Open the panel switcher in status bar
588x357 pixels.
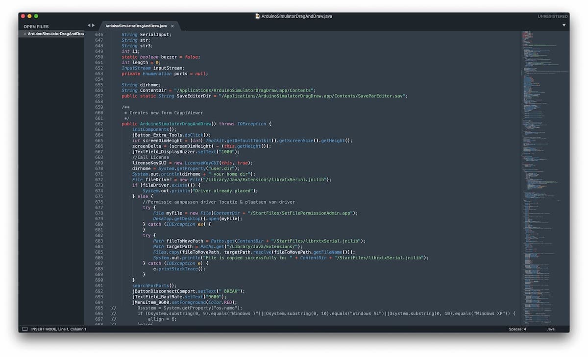click(x=24, y=329)
